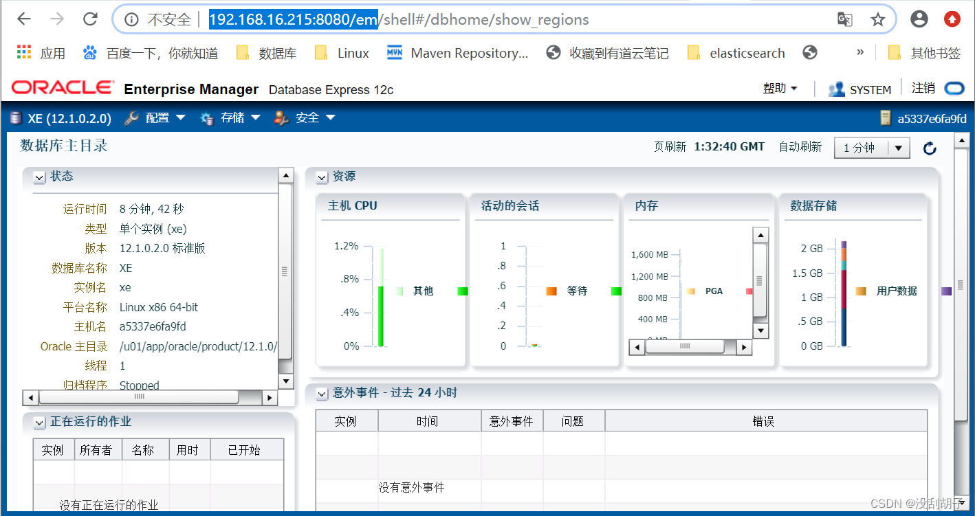The image size is (975, 516).
Task: Open the 百度一下，你就知道 bookmark
Action: (x=151, y=53)
